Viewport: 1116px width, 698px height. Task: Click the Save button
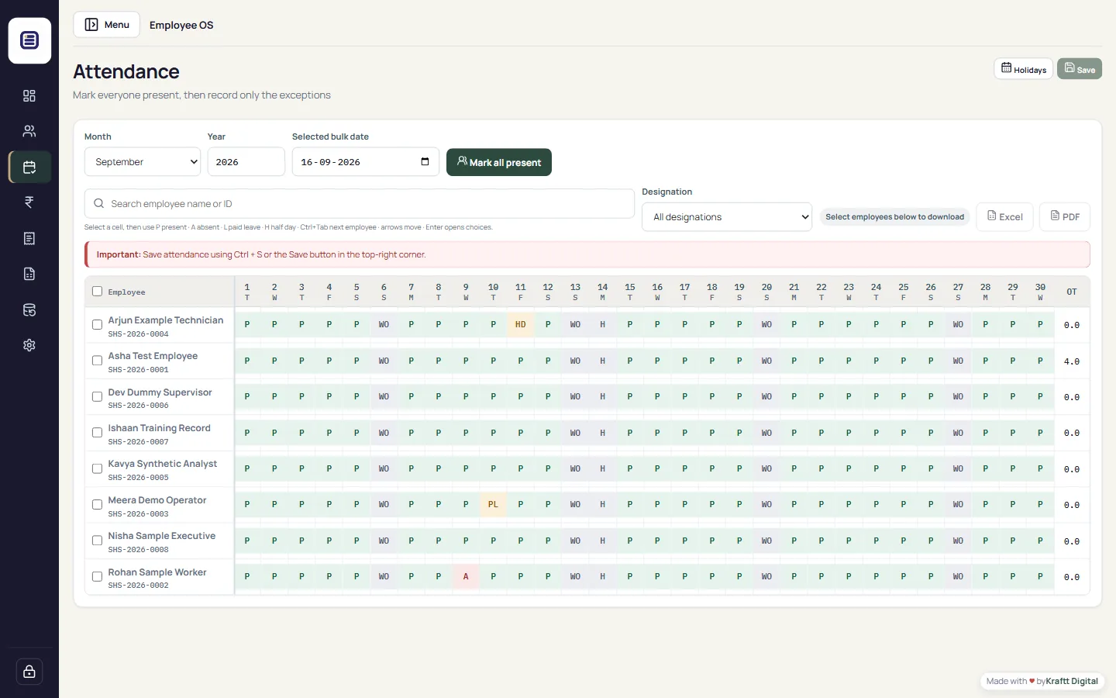1079,69
